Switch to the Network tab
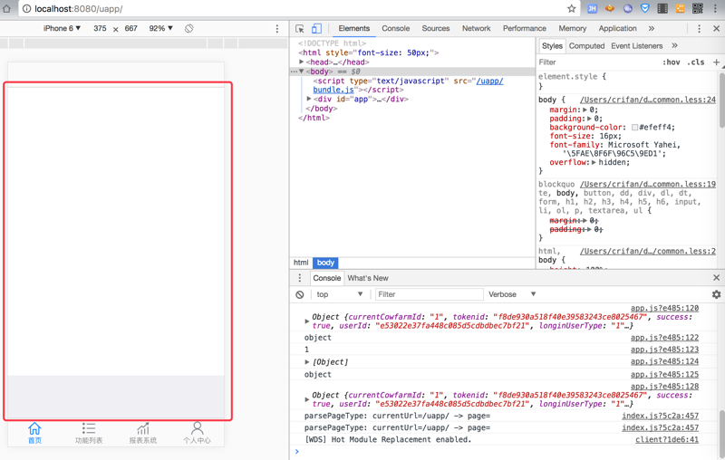Screen dimensions: 725x460 (477, 28)
